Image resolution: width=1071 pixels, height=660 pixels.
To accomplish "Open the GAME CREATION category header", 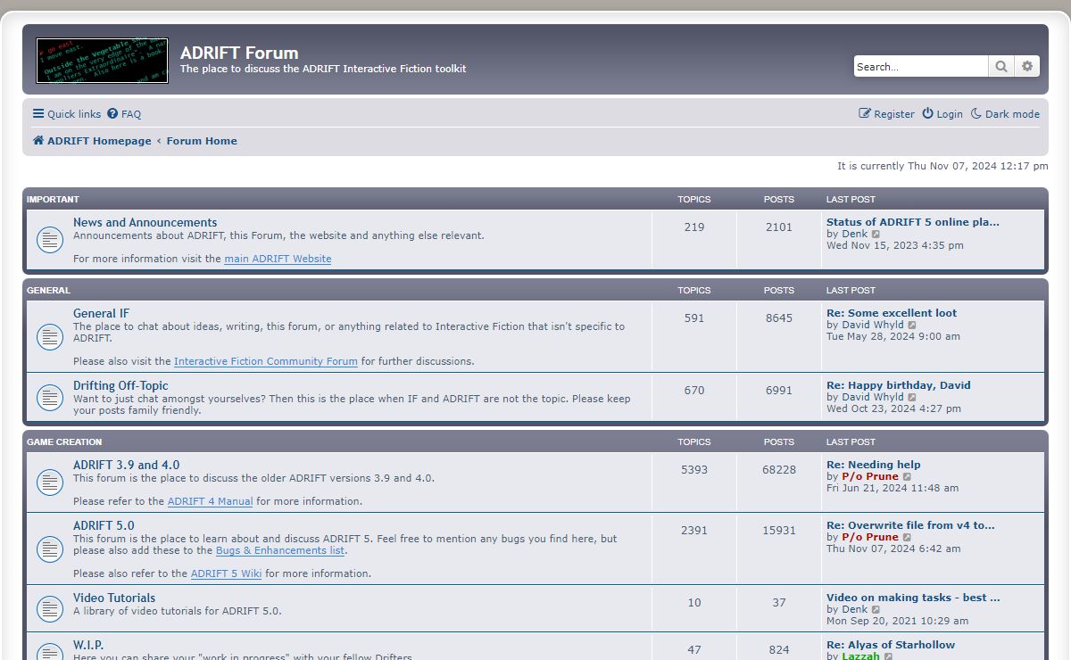I will tap(64, 442).
